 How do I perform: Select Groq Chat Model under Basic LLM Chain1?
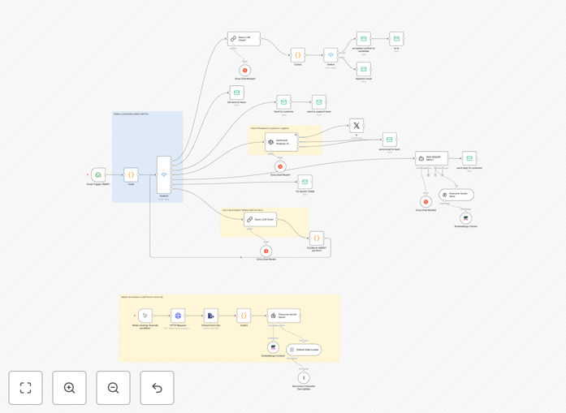coord(245,71)
